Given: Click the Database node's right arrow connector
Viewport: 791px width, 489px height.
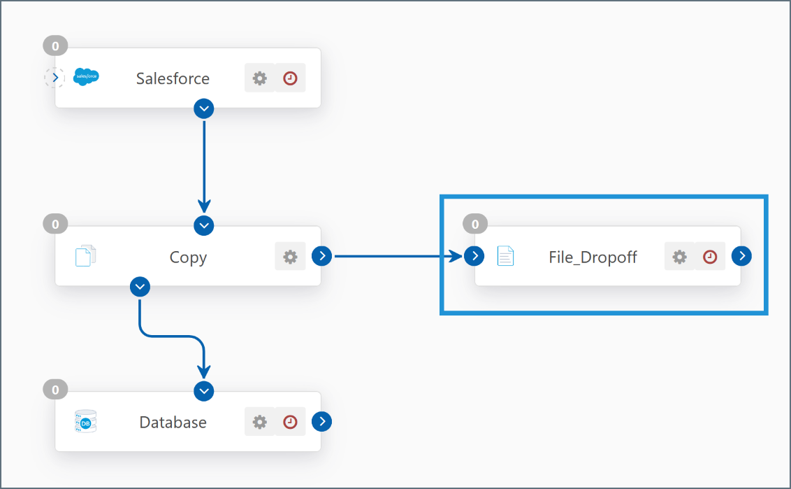Looking at the screenshot, I should [321, 421].
